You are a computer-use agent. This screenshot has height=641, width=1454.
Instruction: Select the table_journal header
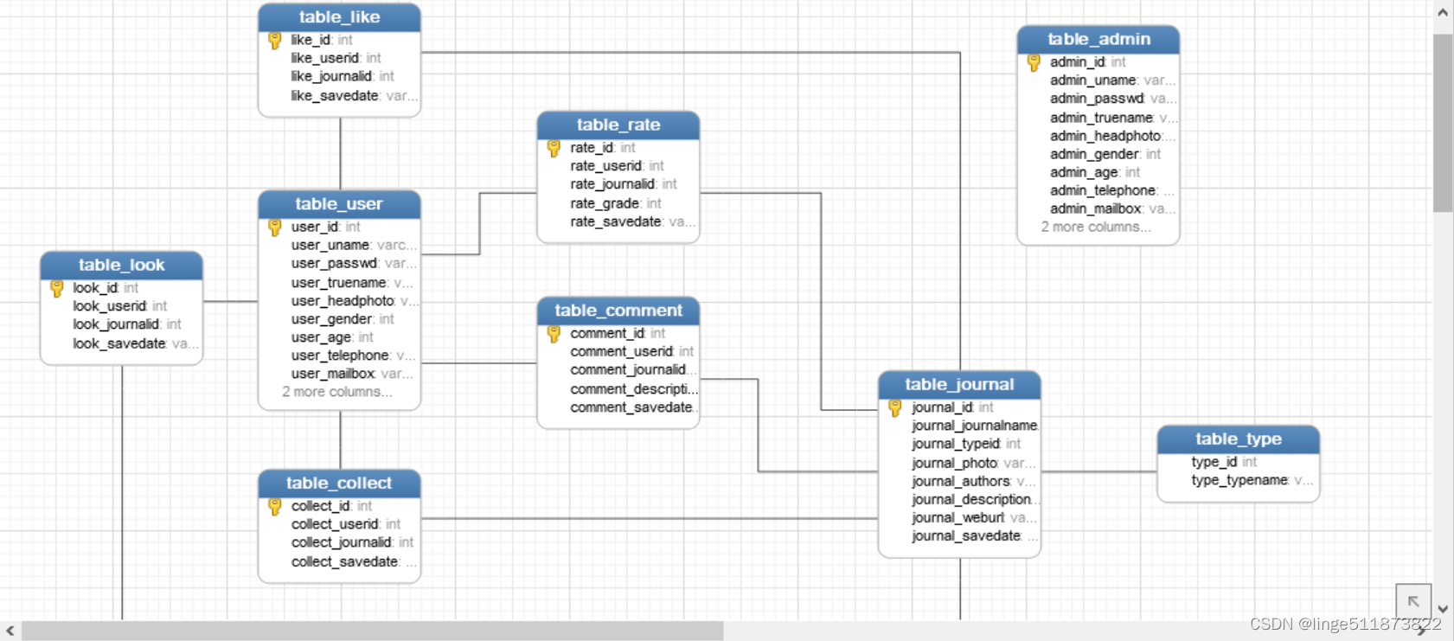[x=959, y=385]
